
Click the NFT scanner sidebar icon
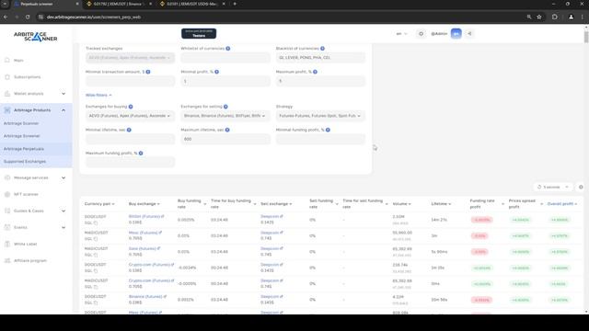point(7,194)
